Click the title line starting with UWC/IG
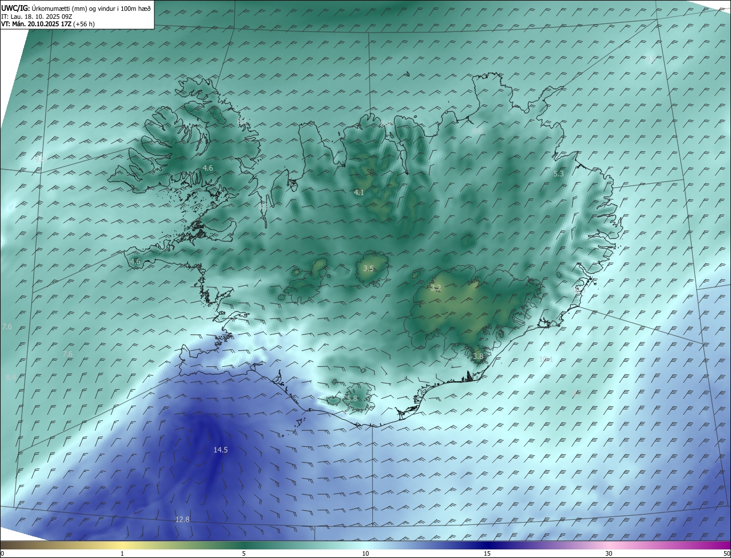 (76, 9)
